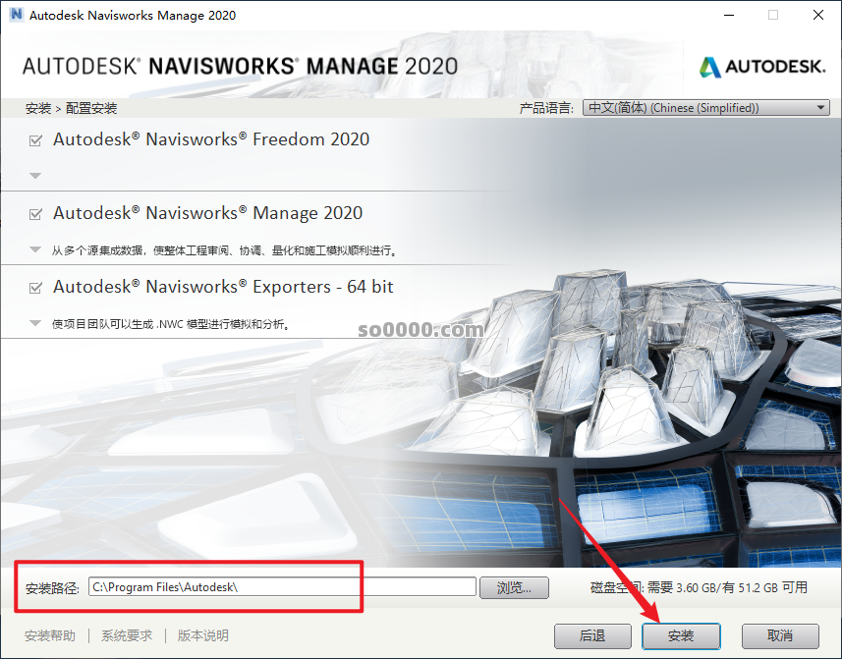Click the Navisworks app icon in title bar
This screenshot has width=842, height=659.
(x=14, y=15)
